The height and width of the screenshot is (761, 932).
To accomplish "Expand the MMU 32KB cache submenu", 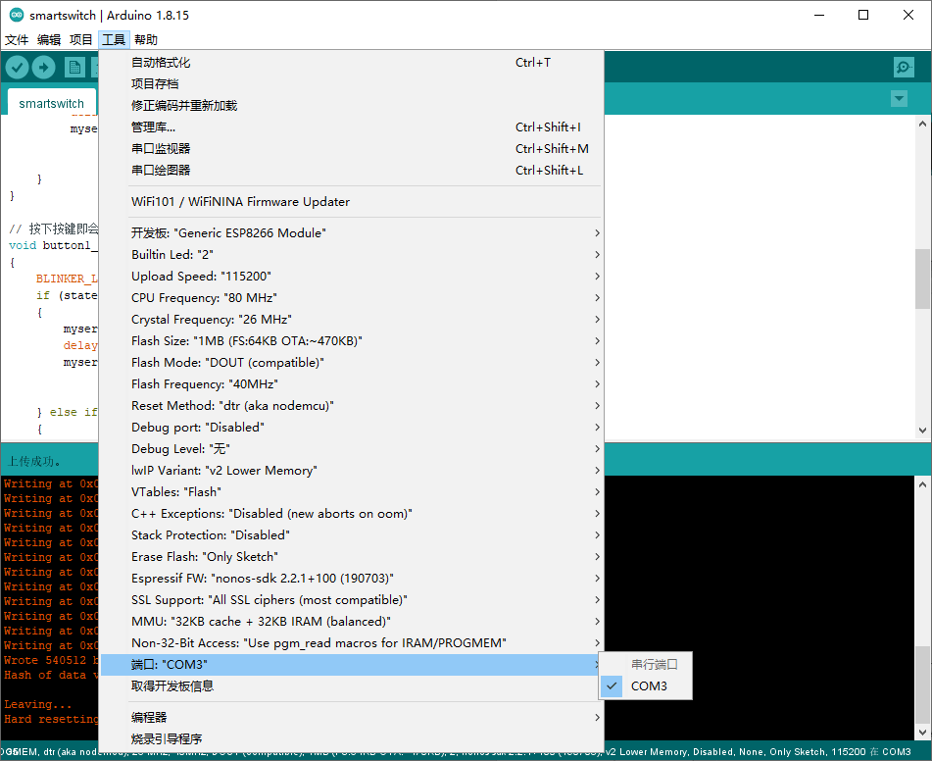I will (351, 622).
